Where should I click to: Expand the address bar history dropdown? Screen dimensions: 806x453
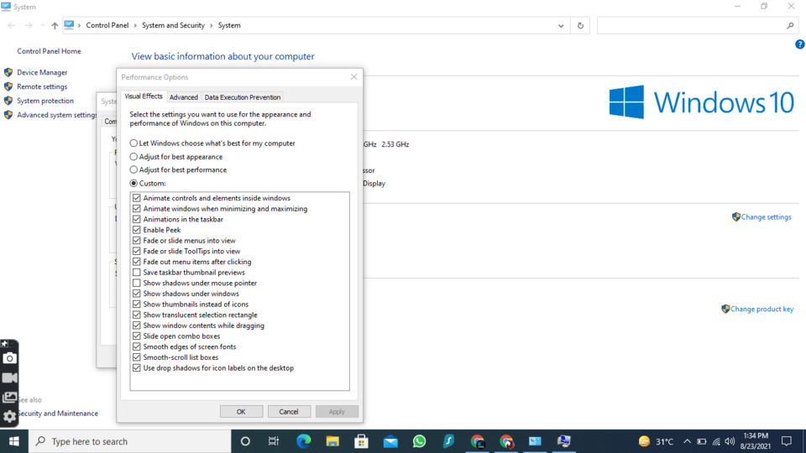click(561, 26)
